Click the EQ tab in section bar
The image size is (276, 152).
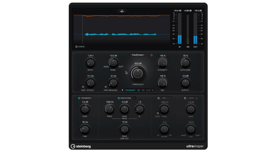tap(143, 90)
